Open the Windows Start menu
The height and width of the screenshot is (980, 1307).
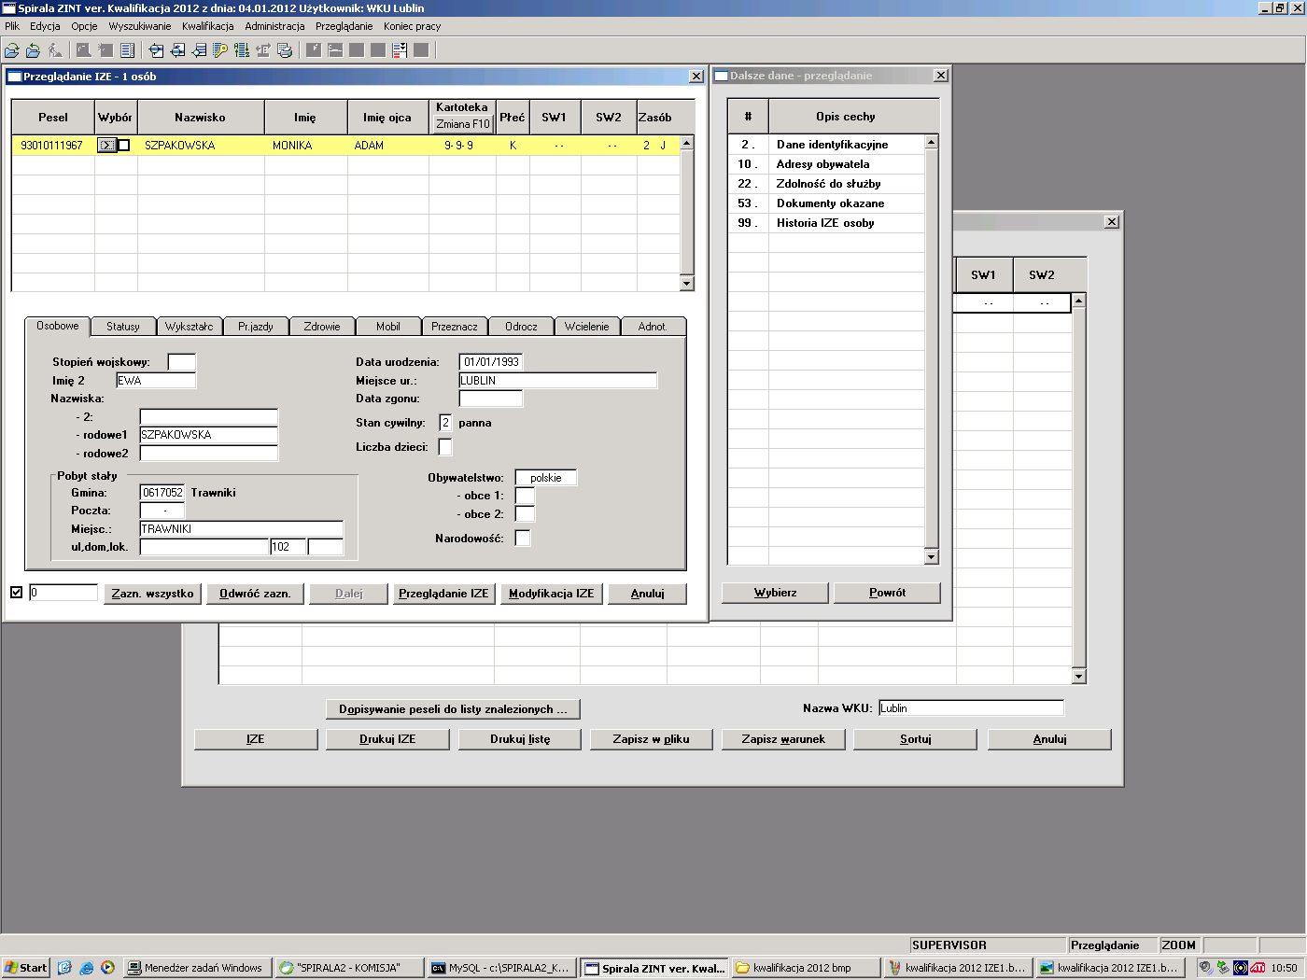(x=25, y=968)
